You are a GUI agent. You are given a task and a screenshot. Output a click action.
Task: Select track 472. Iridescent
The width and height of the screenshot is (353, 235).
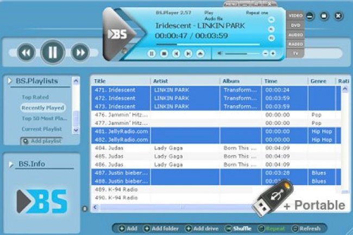[x=216, y=98]
